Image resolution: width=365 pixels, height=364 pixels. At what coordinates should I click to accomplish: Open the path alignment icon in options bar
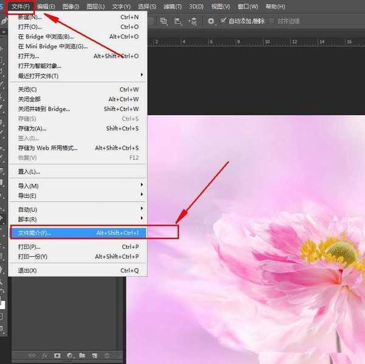point(178,21)
